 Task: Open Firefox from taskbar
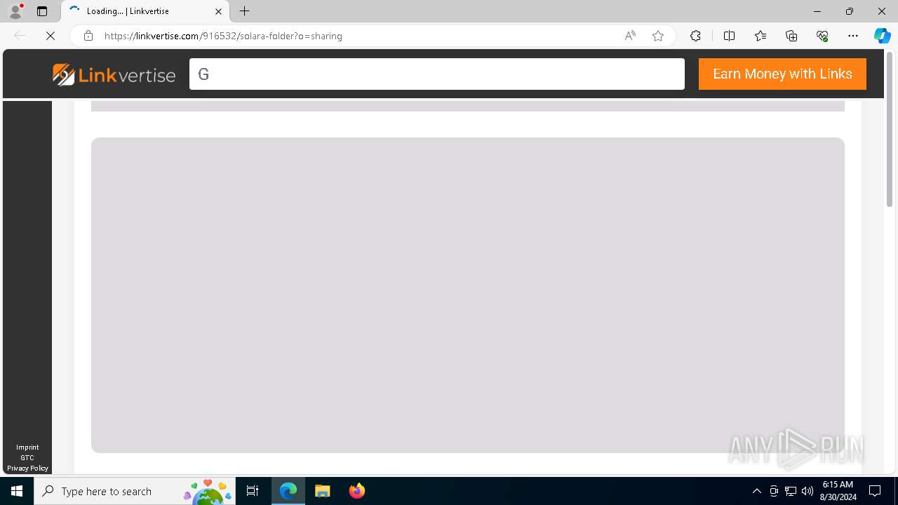tap(356, 491)
